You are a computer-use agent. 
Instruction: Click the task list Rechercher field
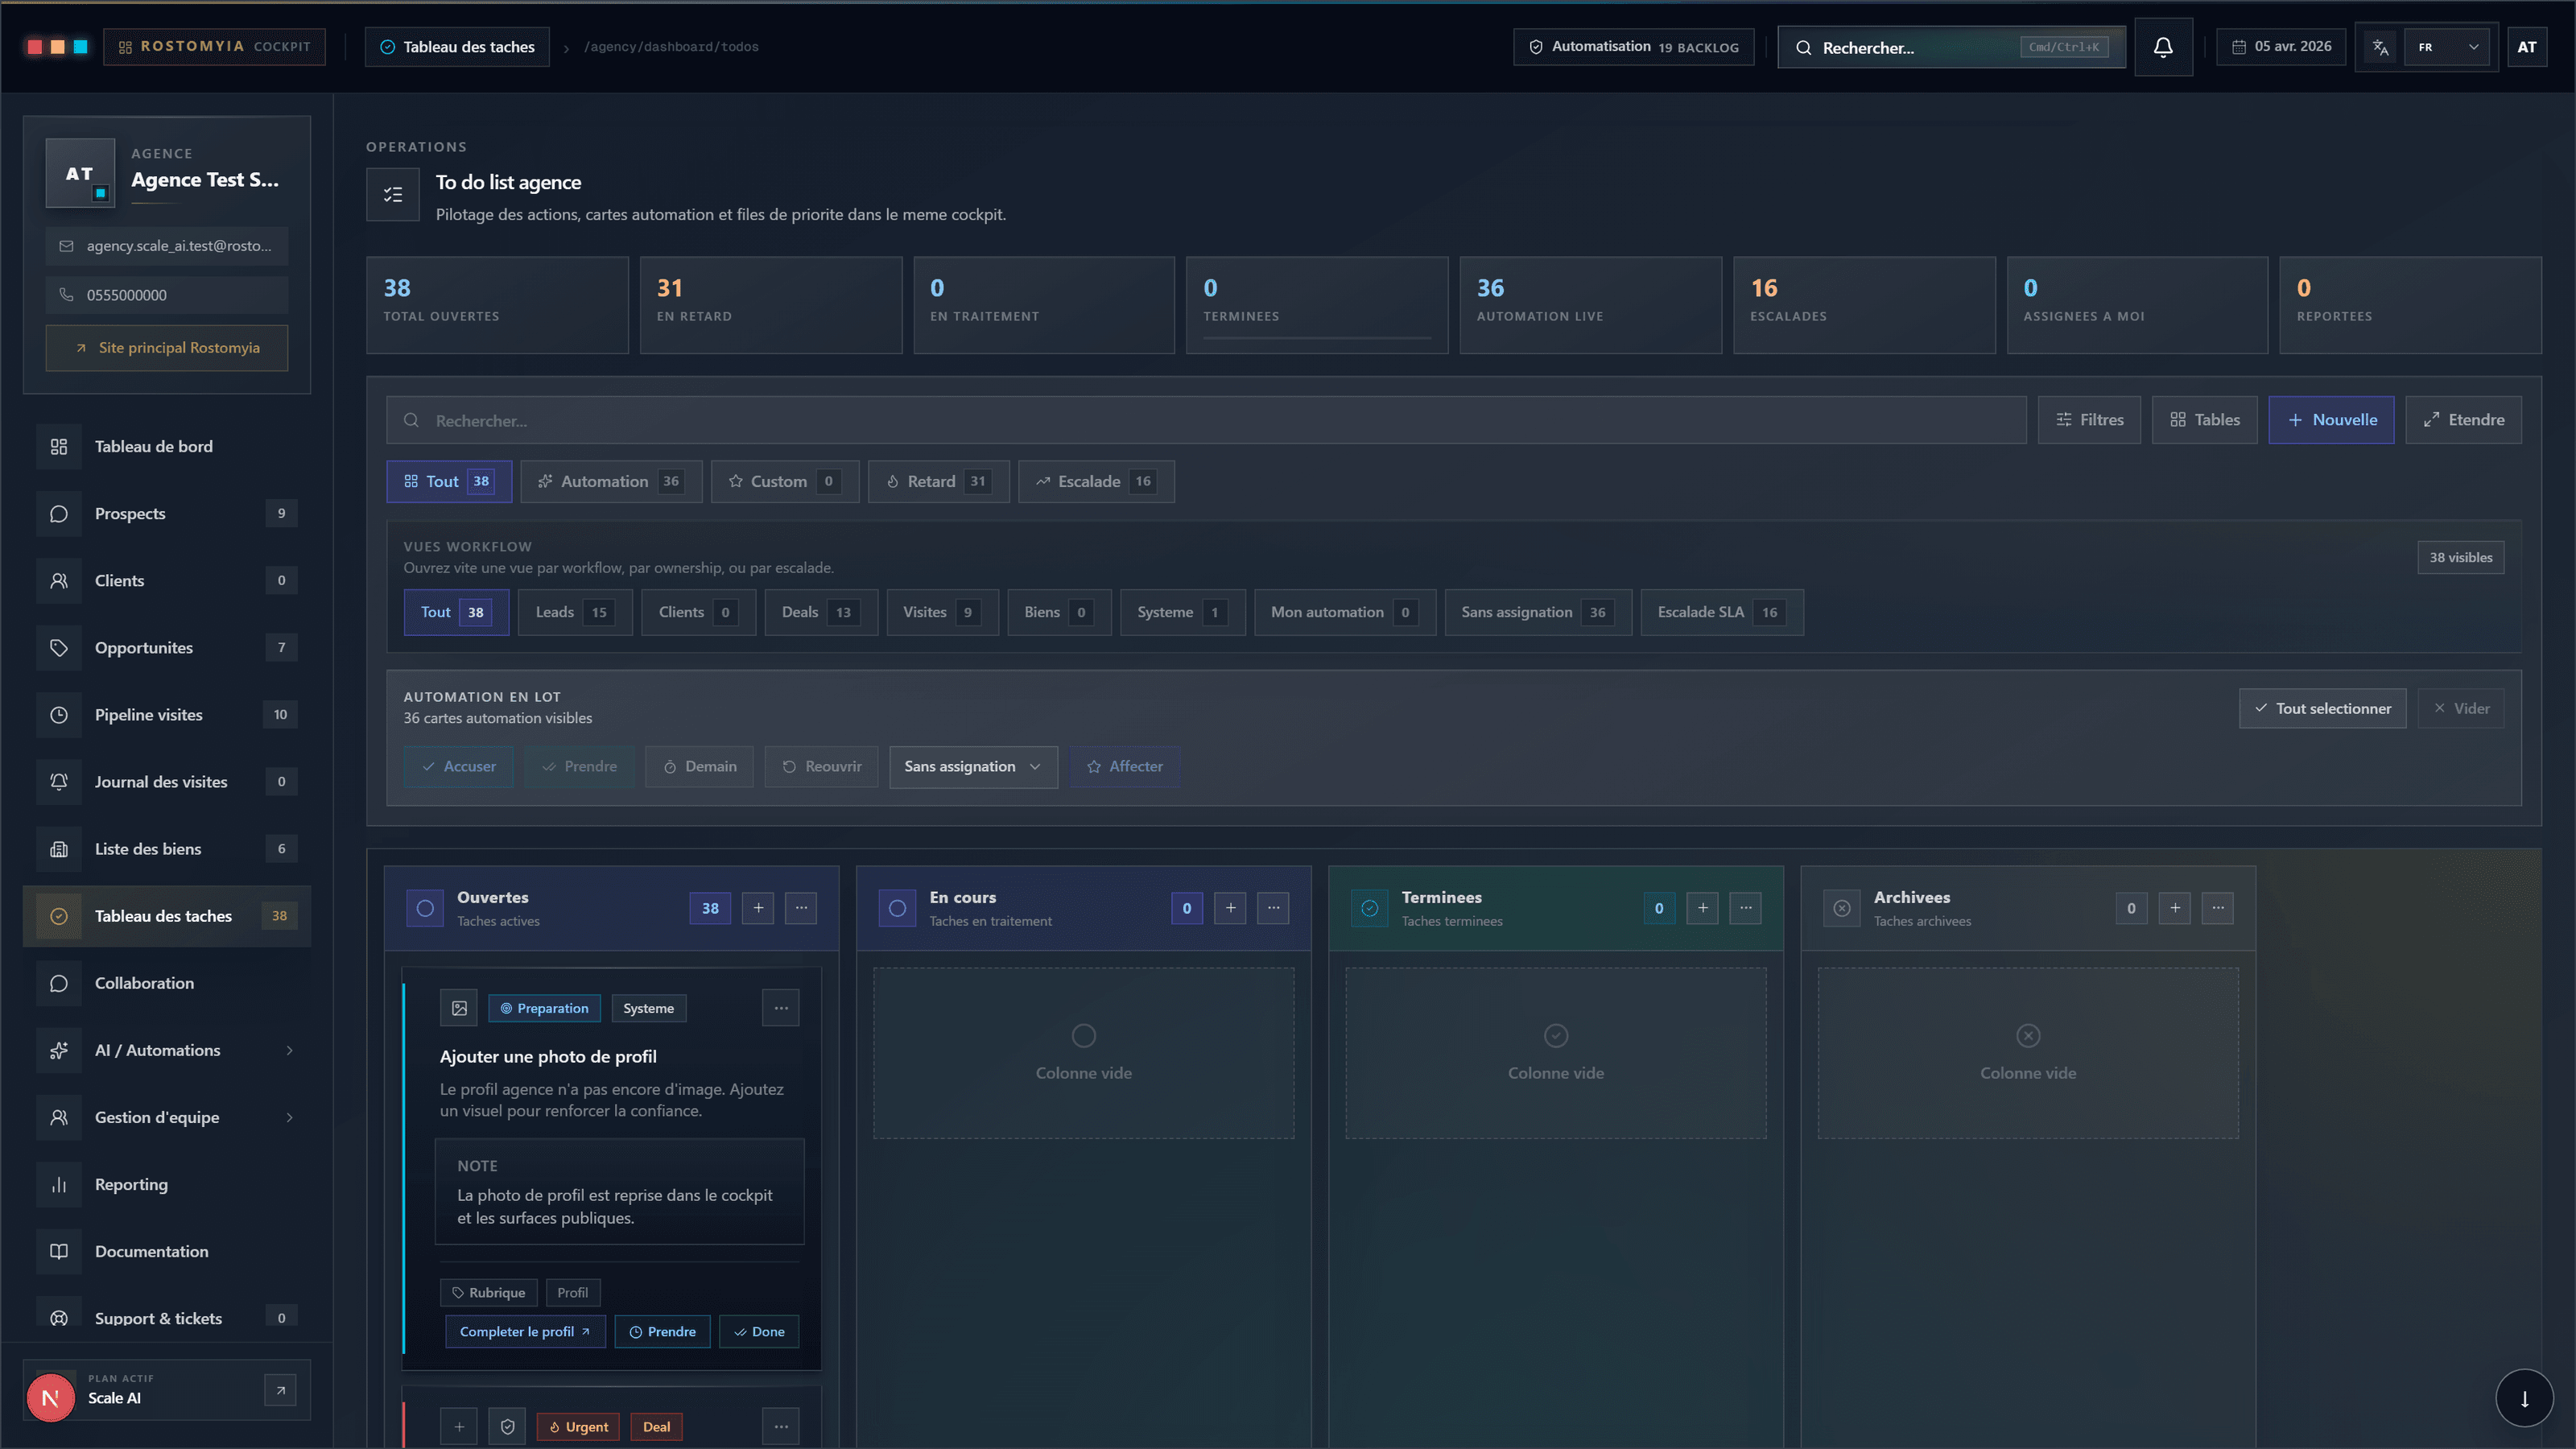tap(1206, 420)
